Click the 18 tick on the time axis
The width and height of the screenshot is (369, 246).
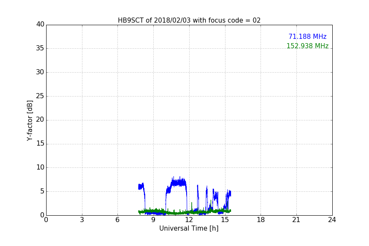click(x=261, y=220)
